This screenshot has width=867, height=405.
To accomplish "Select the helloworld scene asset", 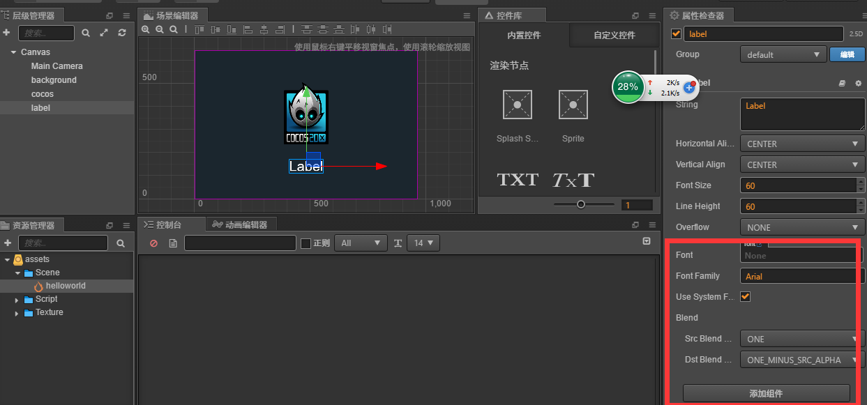I will (x=66, y=286).
